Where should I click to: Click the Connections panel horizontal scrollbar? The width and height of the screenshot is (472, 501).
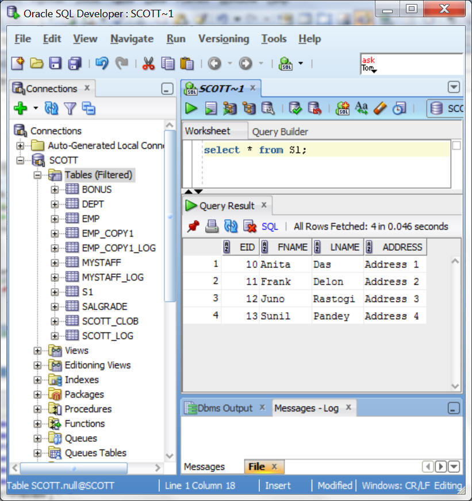86,468
